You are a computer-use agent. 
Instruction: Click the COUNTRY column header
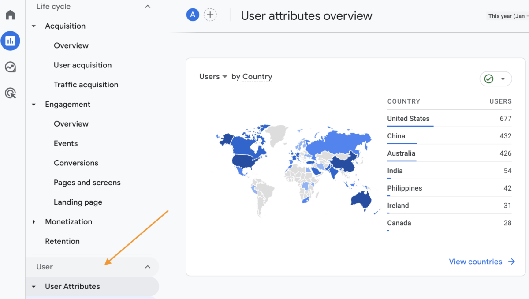[404, 101]
